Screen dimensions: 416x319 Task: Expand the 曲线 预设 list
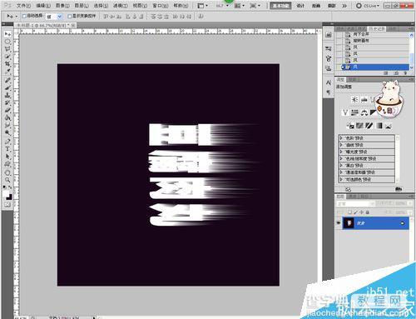(341, 145)
